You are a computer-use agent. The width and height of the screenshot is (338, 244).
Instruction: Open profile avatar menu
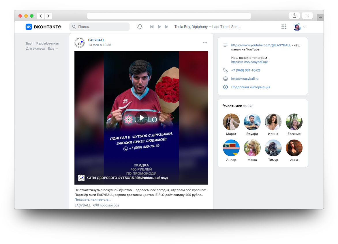coord(297,27)
